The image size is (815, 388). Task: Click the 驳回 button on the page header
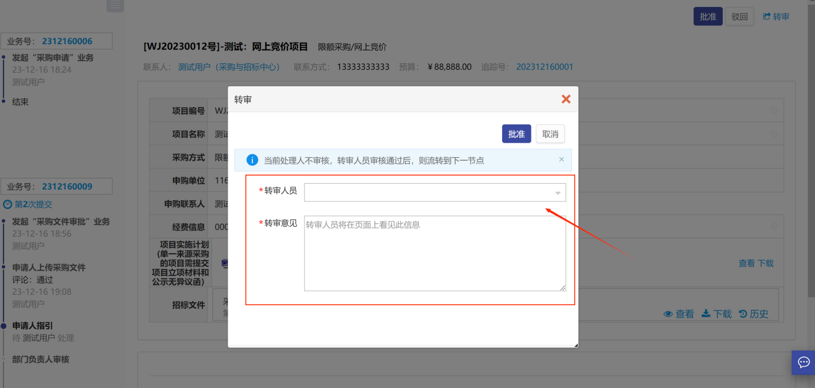(x=739, y=16)
